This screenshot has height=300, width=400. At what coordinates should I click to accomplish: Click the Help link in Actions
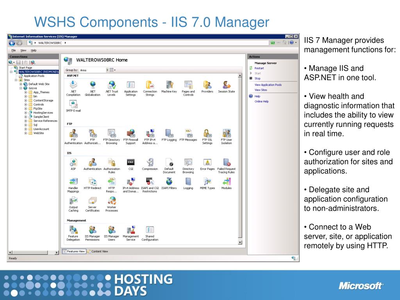(x=257, y=96)
